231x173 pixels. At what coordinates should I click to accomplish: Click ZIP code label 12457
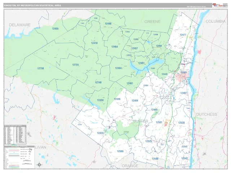coord(135,48)
